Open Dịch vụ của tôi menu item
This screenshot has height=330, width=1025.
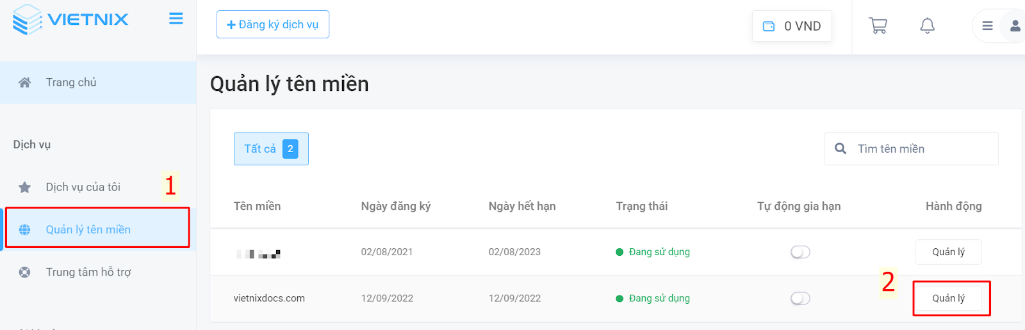(x=83, y=187)
